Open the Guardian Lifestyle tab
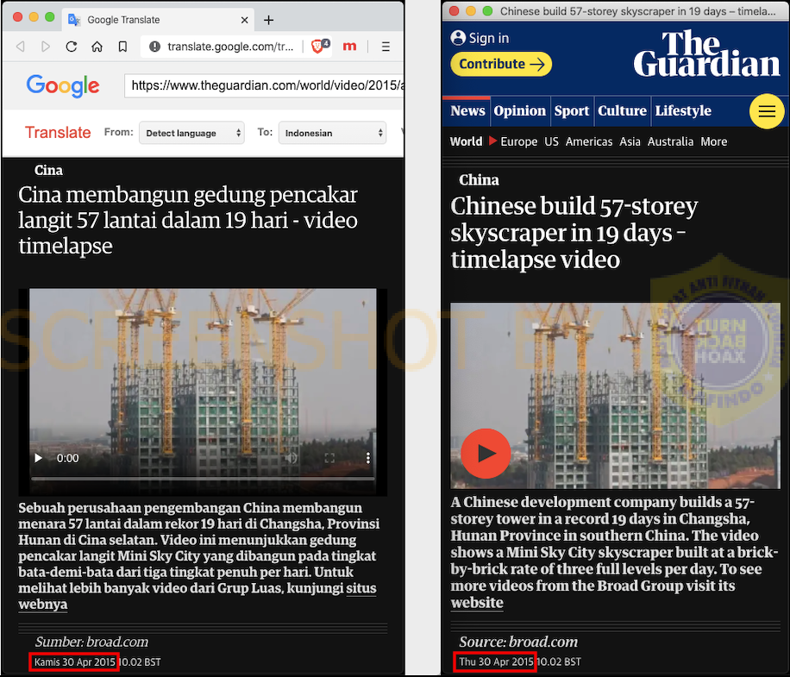The width and height of the screenshot is (790, 677). click(683, 110)
